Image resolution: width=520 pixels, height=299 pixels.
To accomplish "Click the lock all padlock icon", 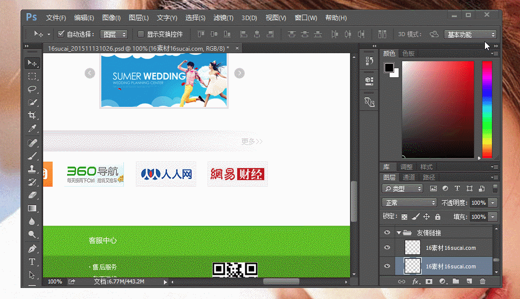I will point(438,217).
